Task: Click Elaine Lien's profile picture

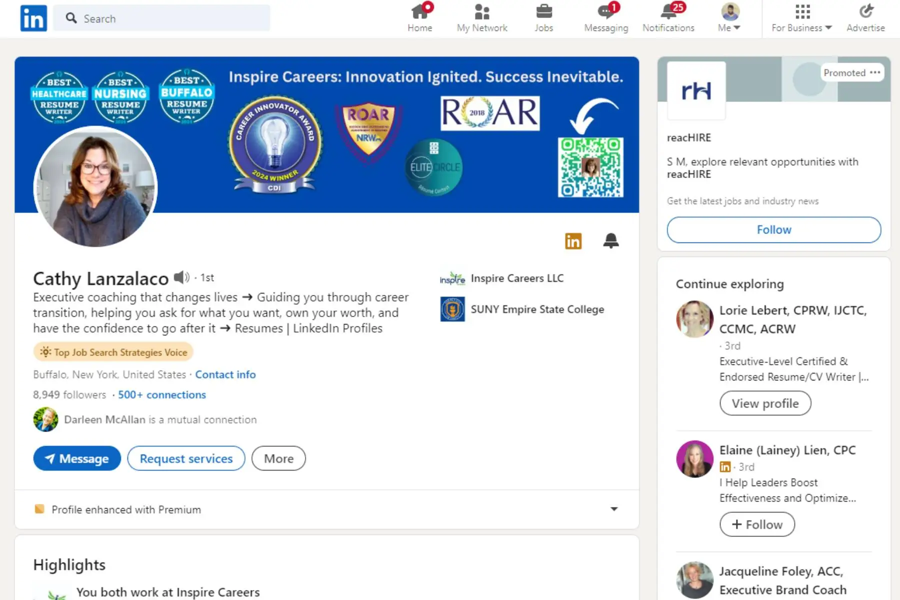Action: 694,459
